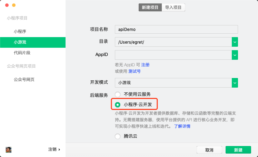Select the 腾讯云 radio option
This screenshot has width=258, height=157.
[118, 136]
